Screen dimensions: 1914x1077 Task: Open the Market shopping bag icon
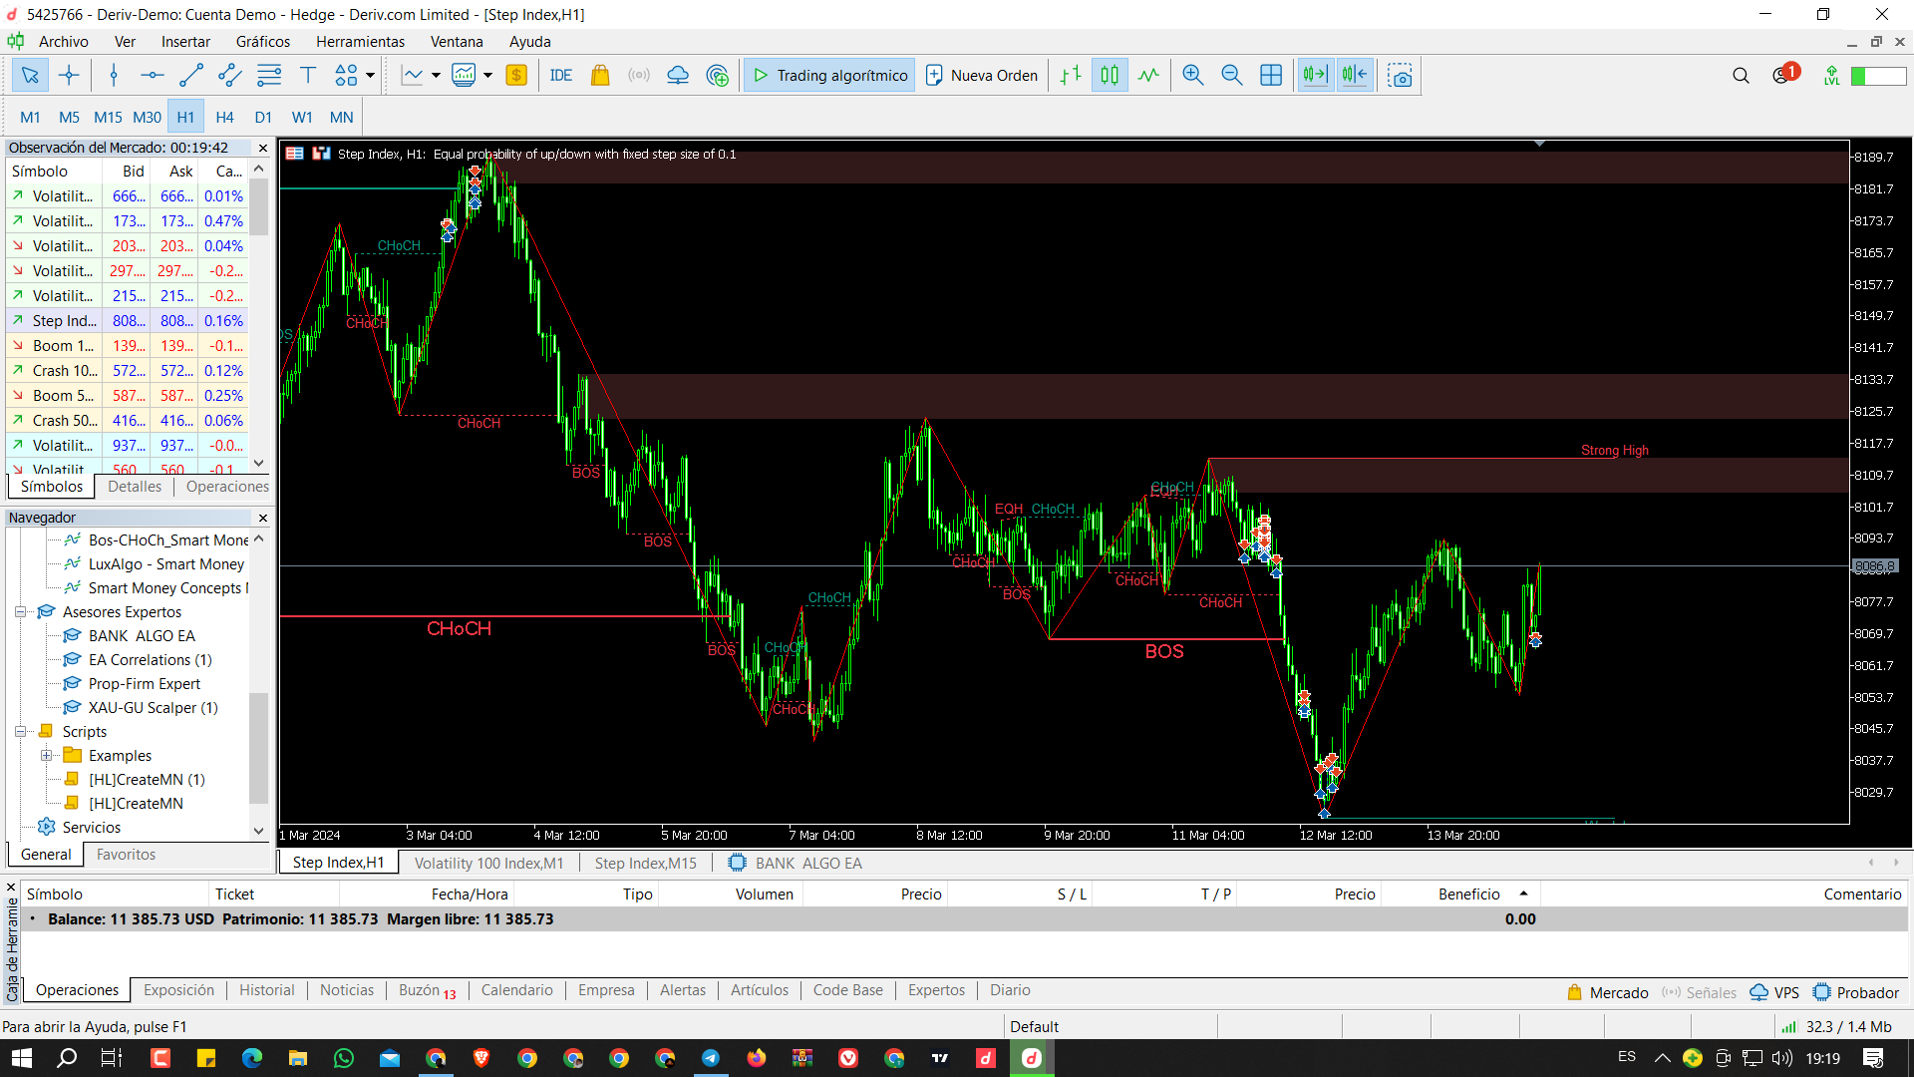600,76
